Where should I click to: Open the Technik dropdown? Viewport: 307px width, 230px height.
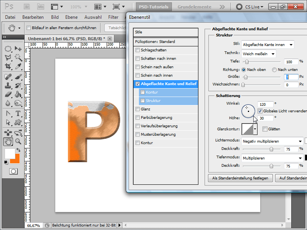(x=259, y=54)
